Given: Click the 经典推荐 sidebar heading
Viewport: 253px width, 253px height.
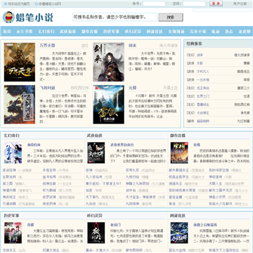Looking at the screenshot, I should click(x=194, y=44).
